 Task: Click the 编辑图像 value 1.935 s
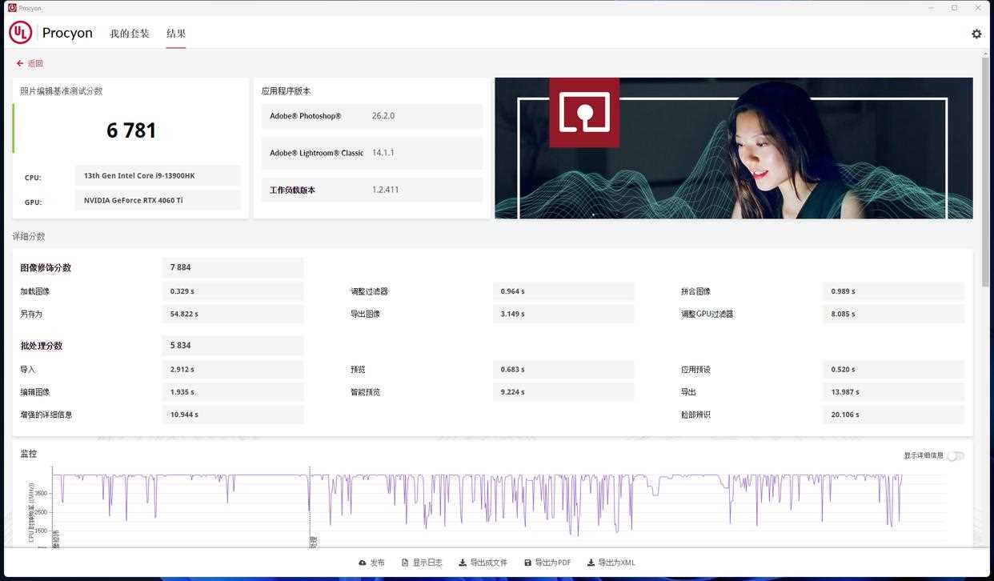click(x=233, y=392)
